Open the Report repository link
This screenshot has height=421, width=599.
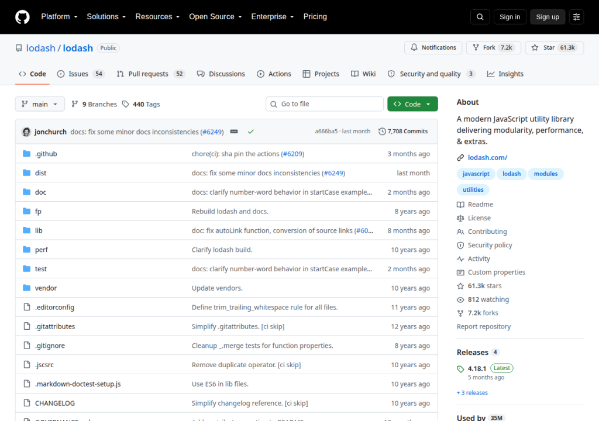pyautogui.click(x=484, y=327)
